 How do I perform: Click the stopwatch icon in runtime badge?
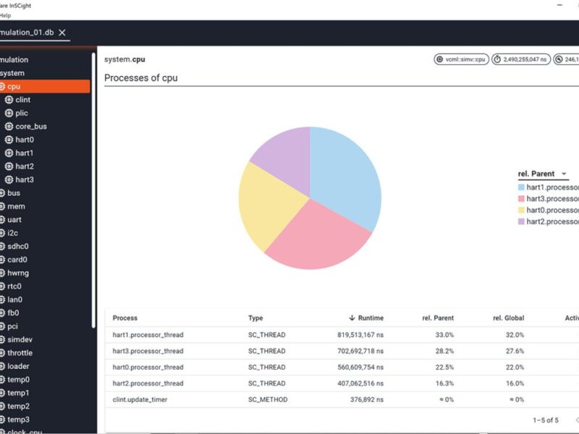pyautogui.click(x=498, y=59)
